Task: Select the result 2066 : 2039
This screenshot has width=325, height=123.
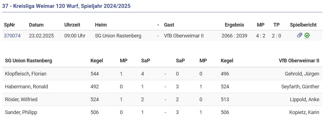Action: tap(234, 36)
